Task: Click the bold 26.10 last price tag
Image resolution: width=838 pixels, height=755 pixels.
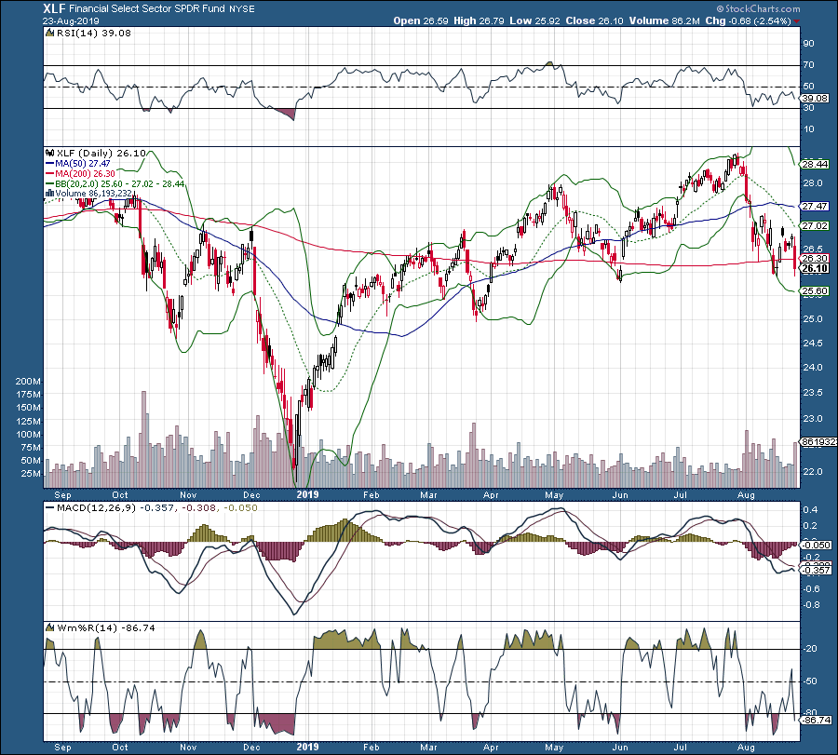Action: [x=816, y=268]
